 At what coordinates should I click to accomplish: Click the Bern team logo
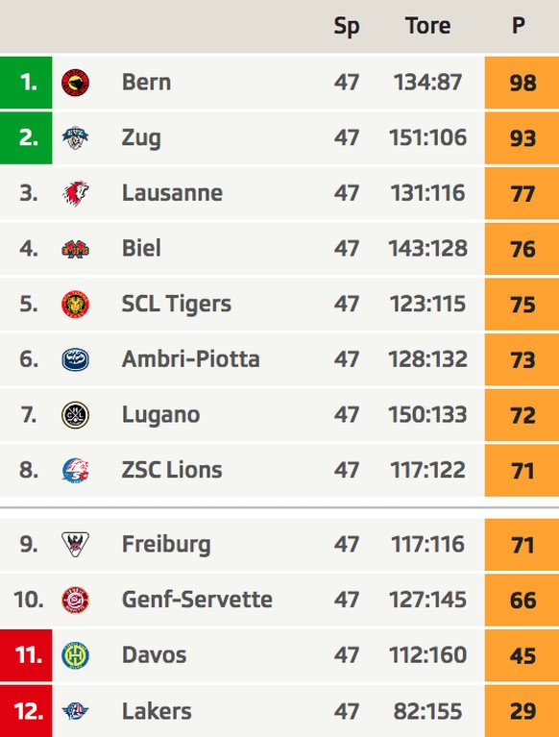[x=75, y=83]
